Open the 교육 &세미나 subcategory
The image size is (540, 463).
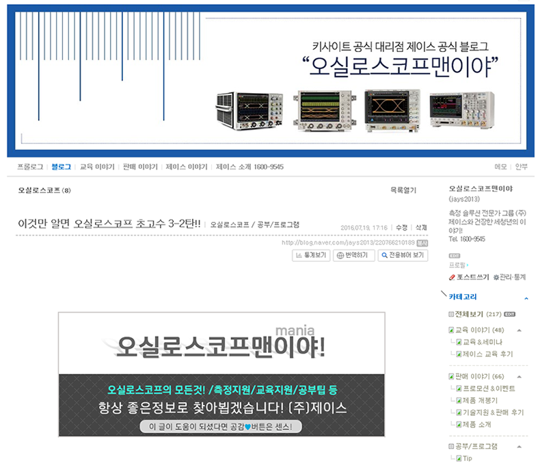(483, 342)
